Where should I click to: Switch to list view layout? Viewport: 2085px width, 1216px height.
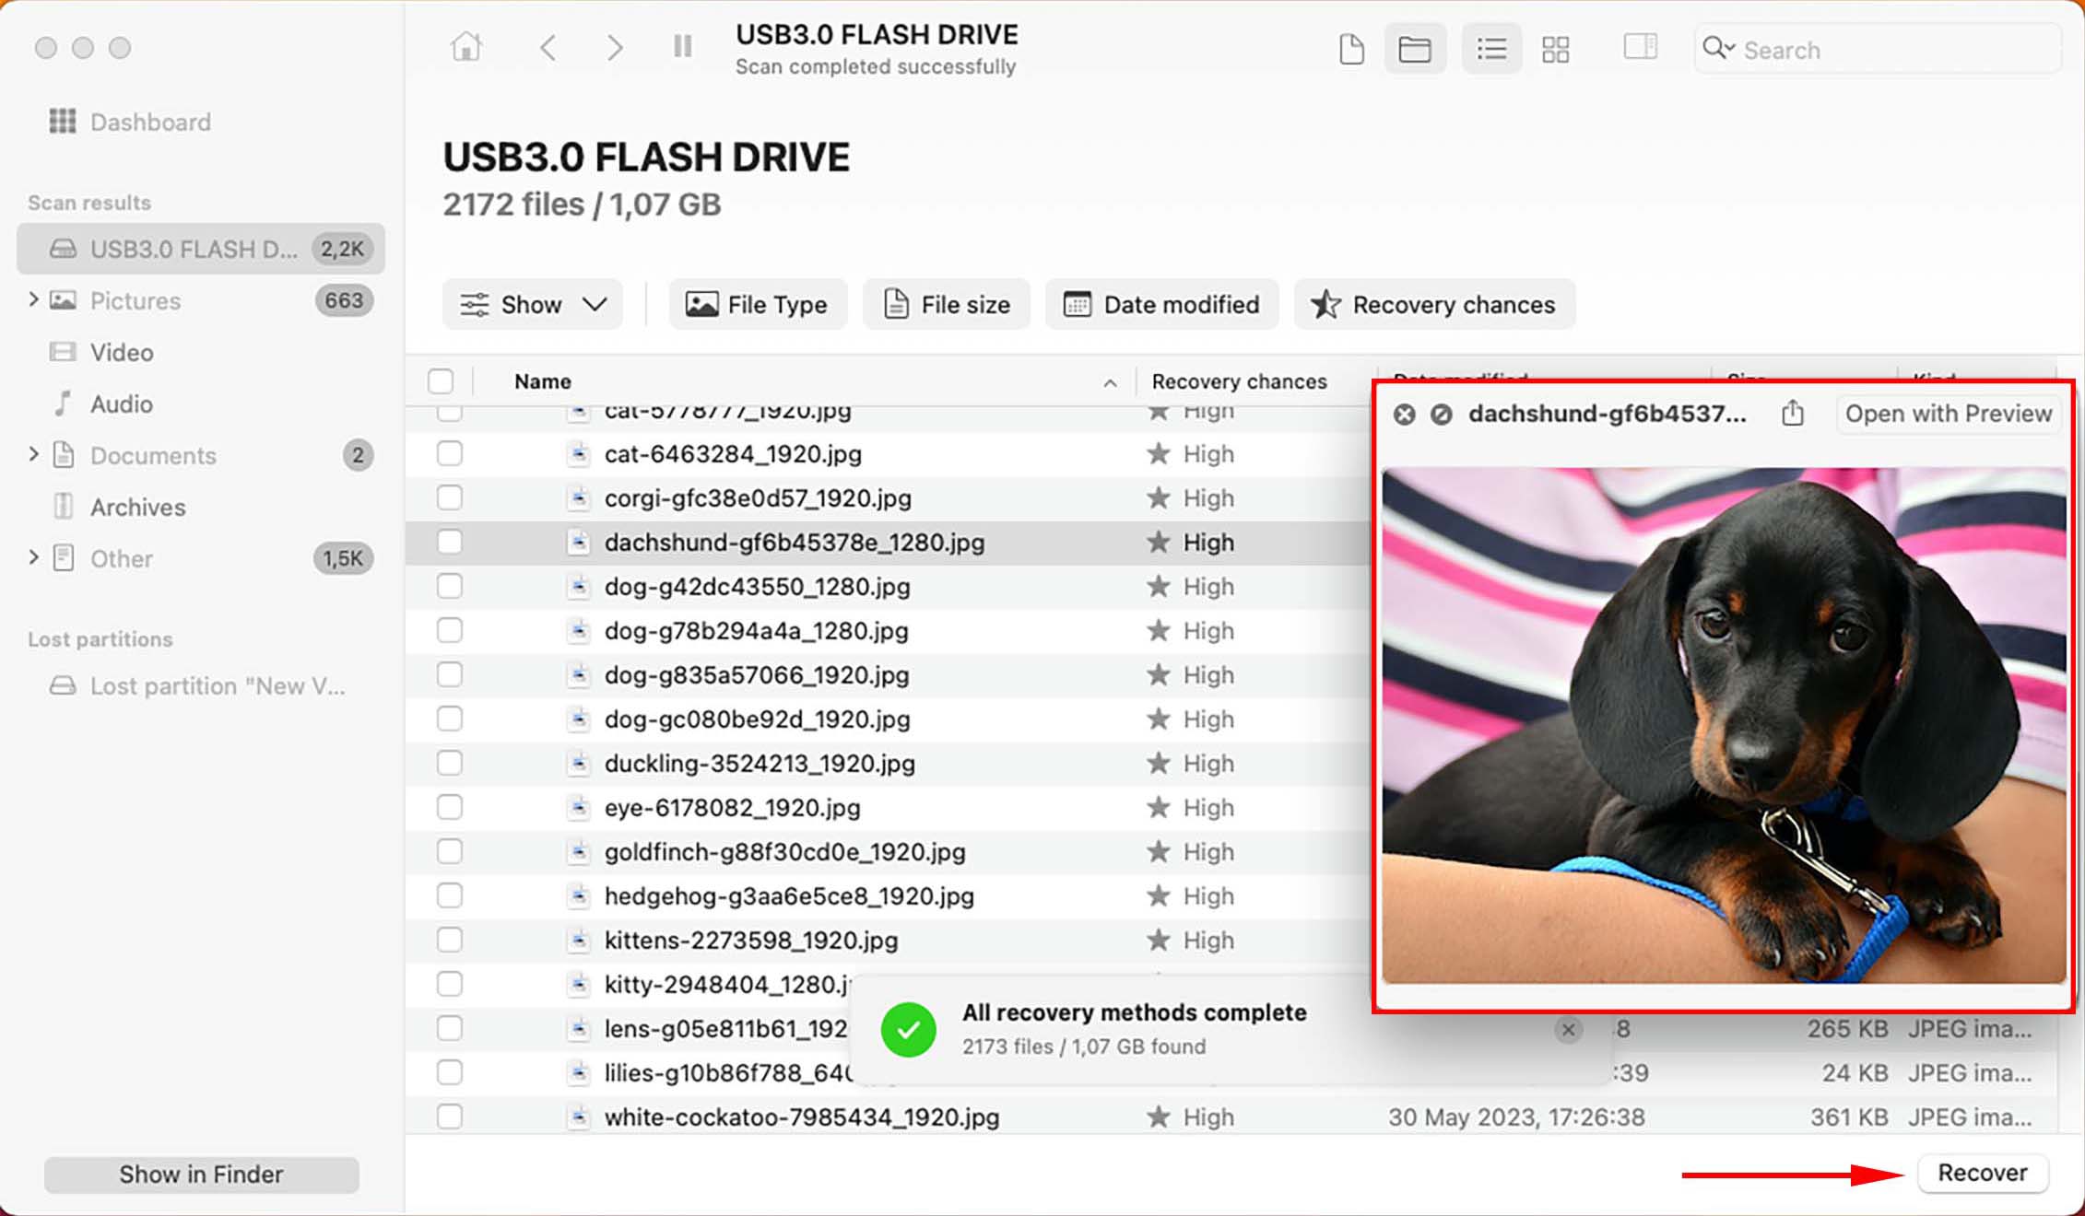click(x=1490, y=49)
